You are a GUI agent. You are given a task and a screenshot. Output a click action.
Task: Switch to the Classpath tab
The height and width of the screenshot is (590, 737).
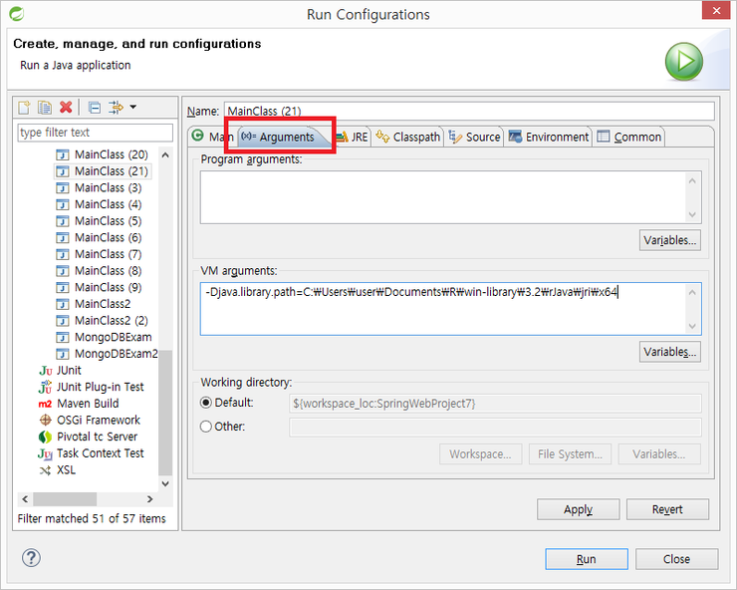(408, 138)
